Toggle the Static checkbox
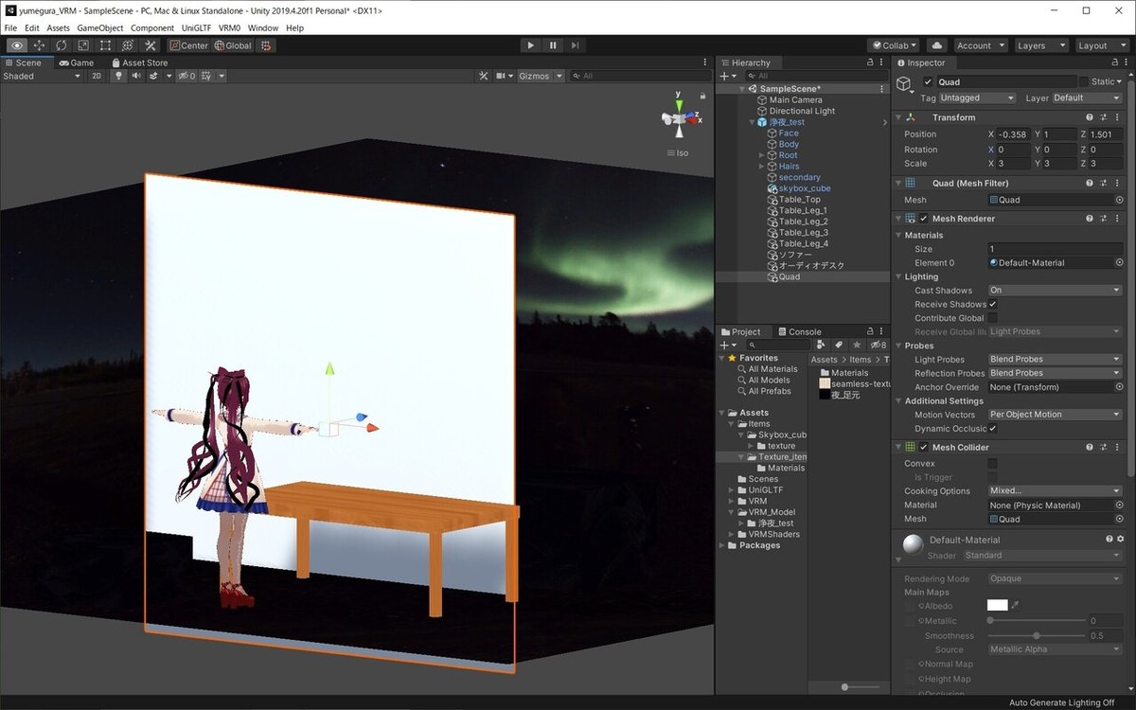 click(1085, 82)
